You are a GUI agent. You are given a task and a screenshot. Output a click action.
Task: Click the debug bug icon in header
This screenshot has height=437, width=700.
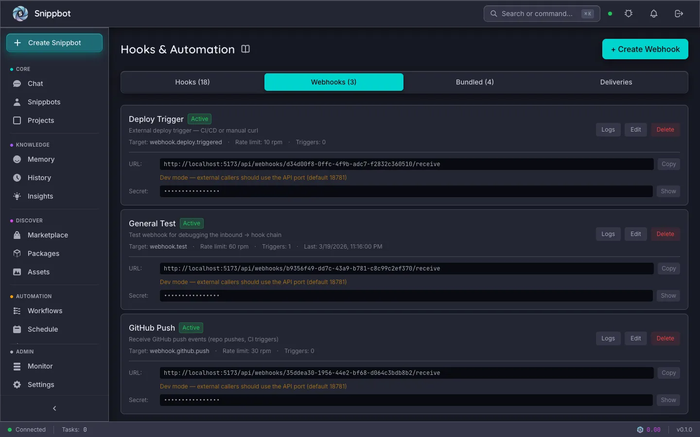[x=629, y=14]
